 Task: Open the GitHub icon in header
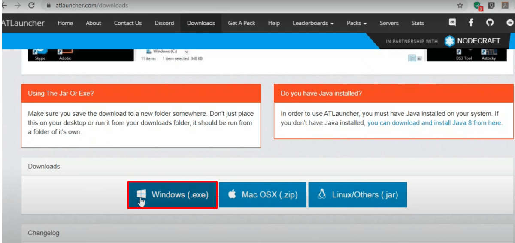click(x=490, y=23)
